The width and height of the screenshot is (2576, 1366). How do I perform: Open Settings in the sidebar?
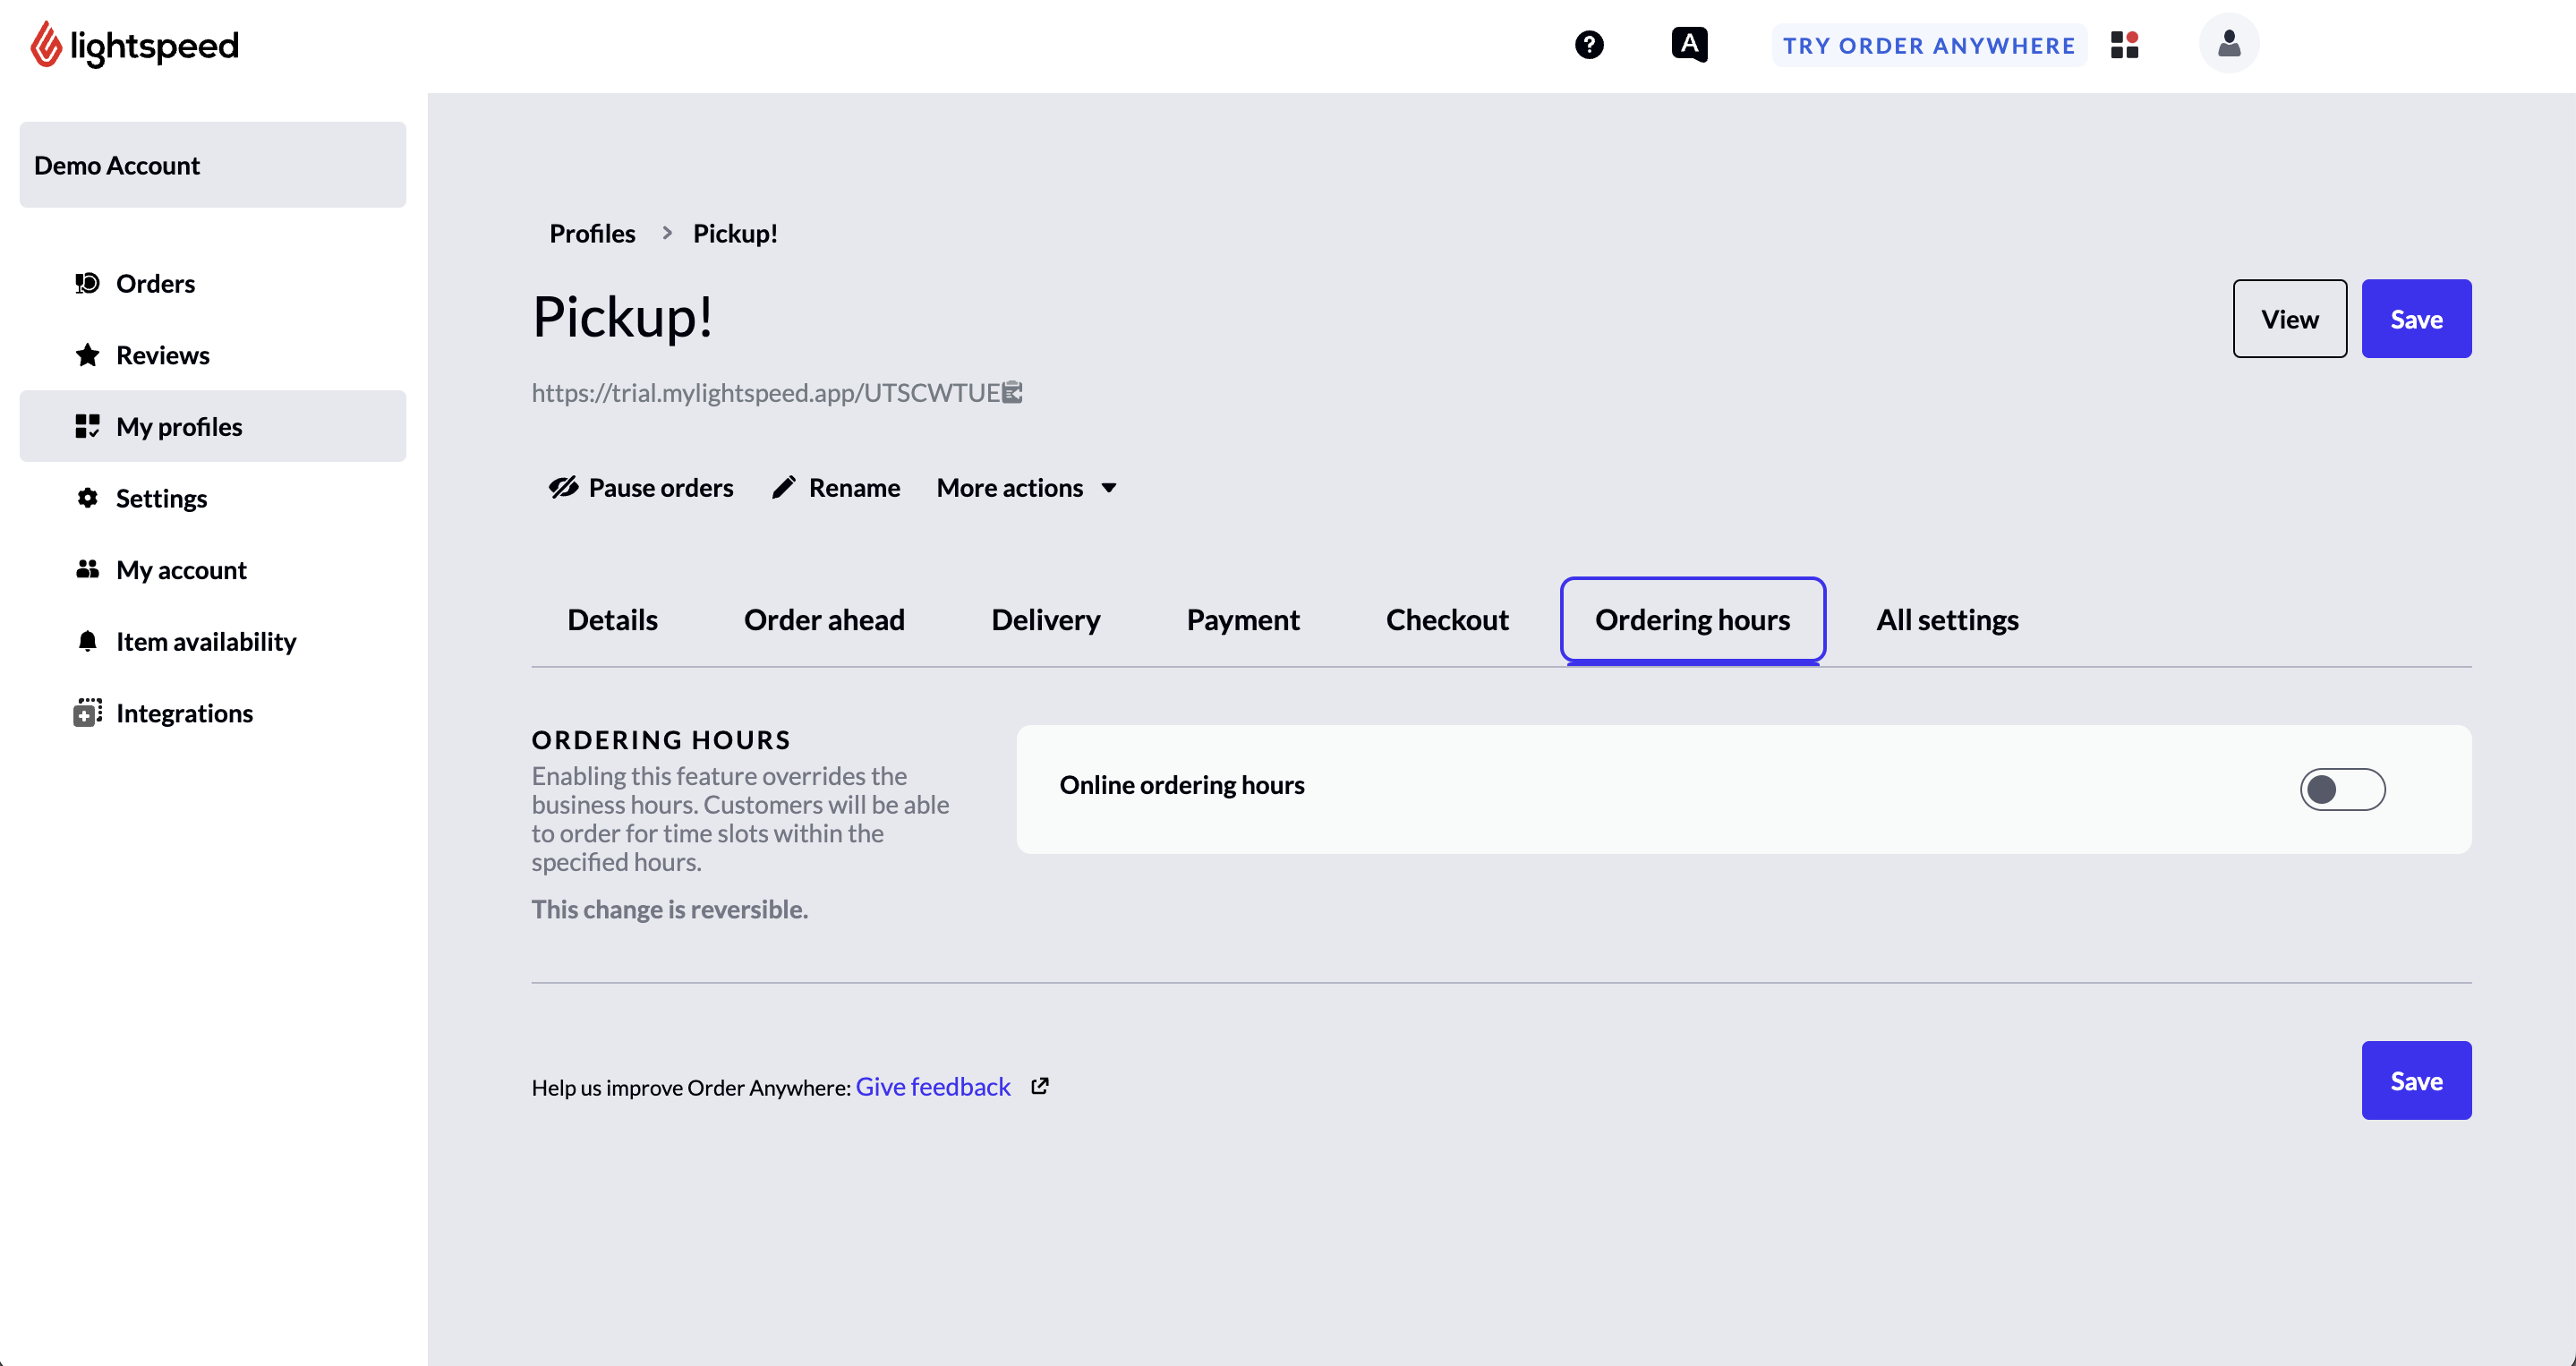(x=212, y=498)
